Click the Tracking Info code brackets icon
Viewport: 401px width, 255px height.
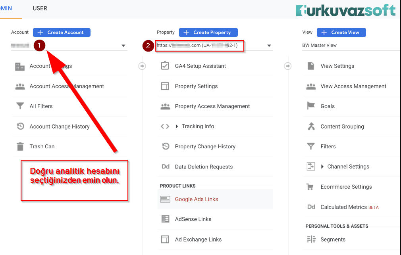[x=165, y=126]
